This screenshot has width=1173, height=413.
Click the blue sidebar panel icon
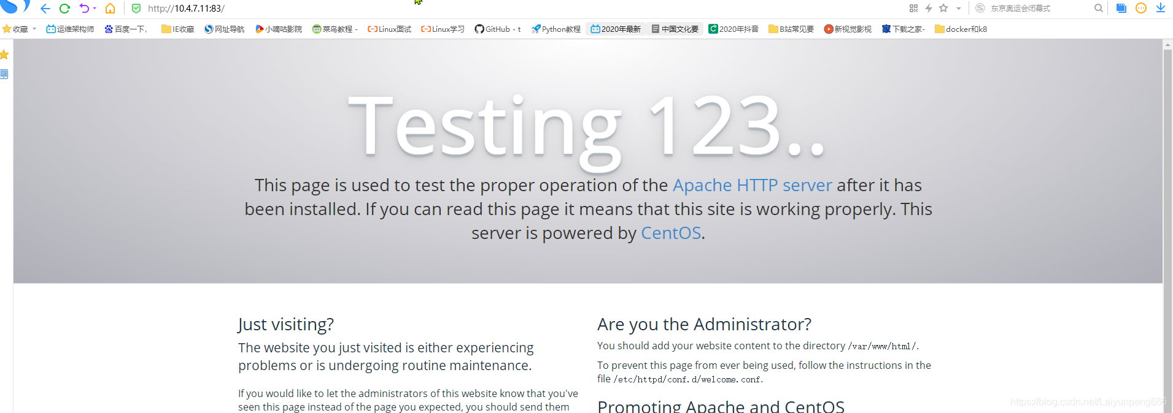click(4, 74)
